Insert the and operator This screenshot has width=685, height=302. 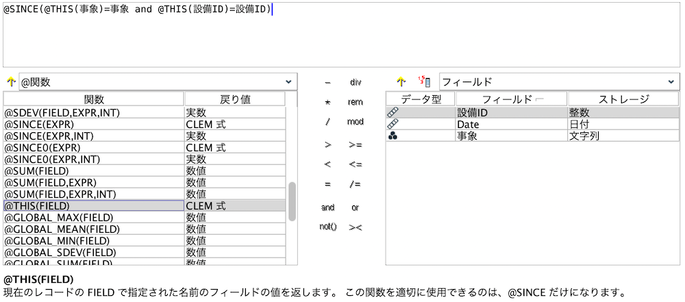click(x=327, y=207)
